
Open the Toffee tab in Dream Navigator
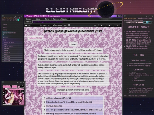[47, 19]
